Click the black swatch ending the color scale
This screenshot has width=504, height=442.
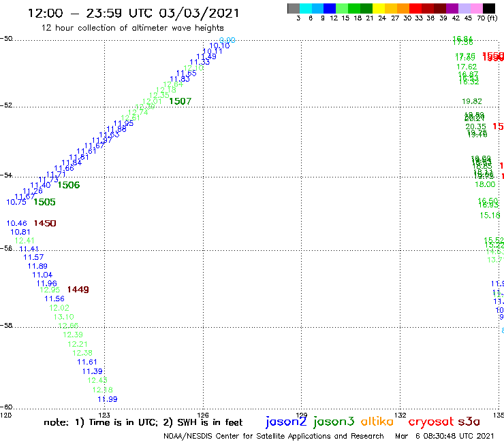pos(489,8)
